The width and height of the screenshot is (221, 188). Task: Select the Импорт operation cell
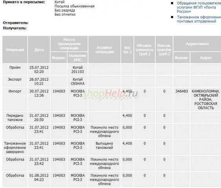coord(15,99)
